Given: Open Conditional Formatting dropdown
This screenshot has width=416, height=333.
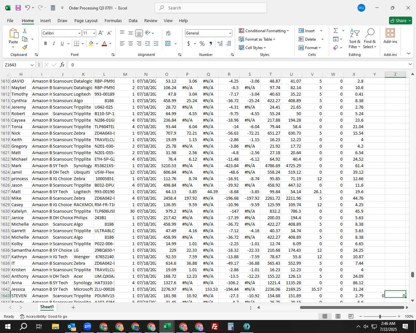Looking at the screenshot, I should (x=264, y=31).
